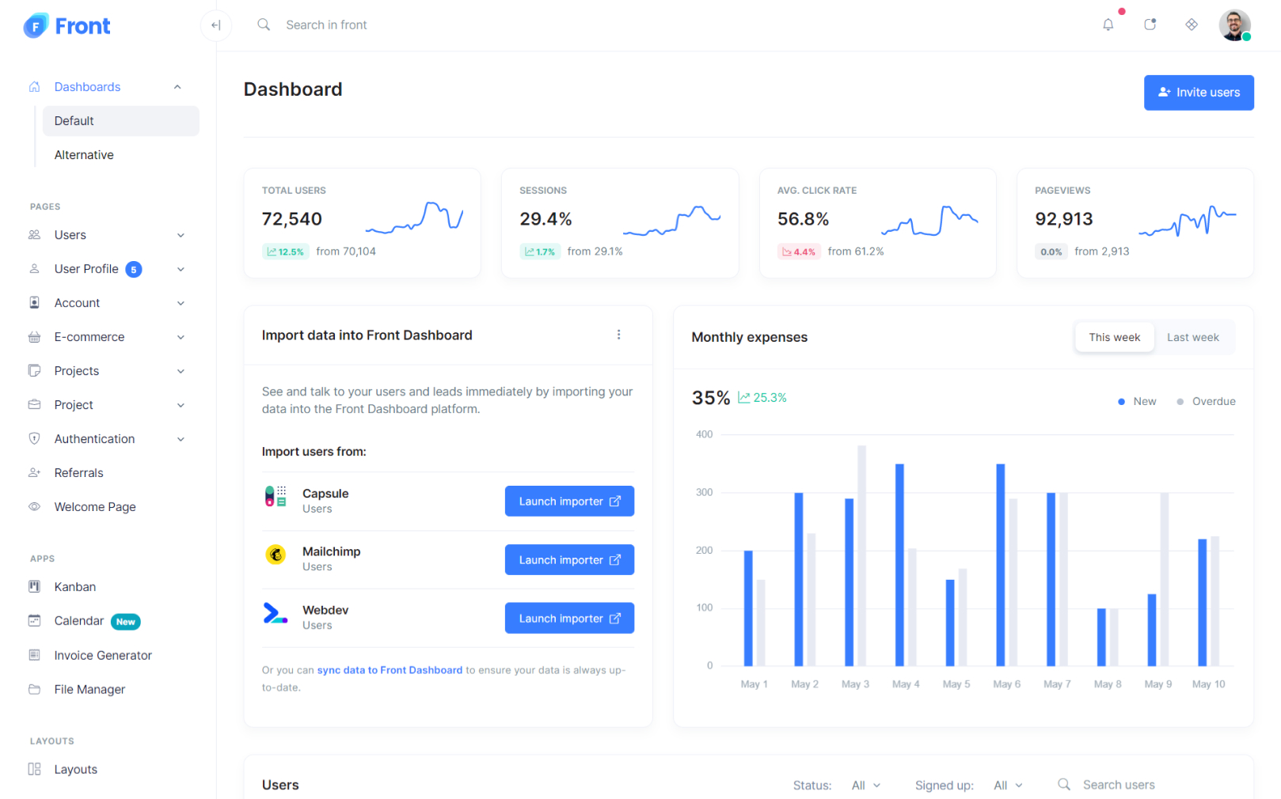Image resolution: width=1281 pixels, height=799 pixels.
Task: Click the Invoice Generator sidebar icon
Action: 34,655
